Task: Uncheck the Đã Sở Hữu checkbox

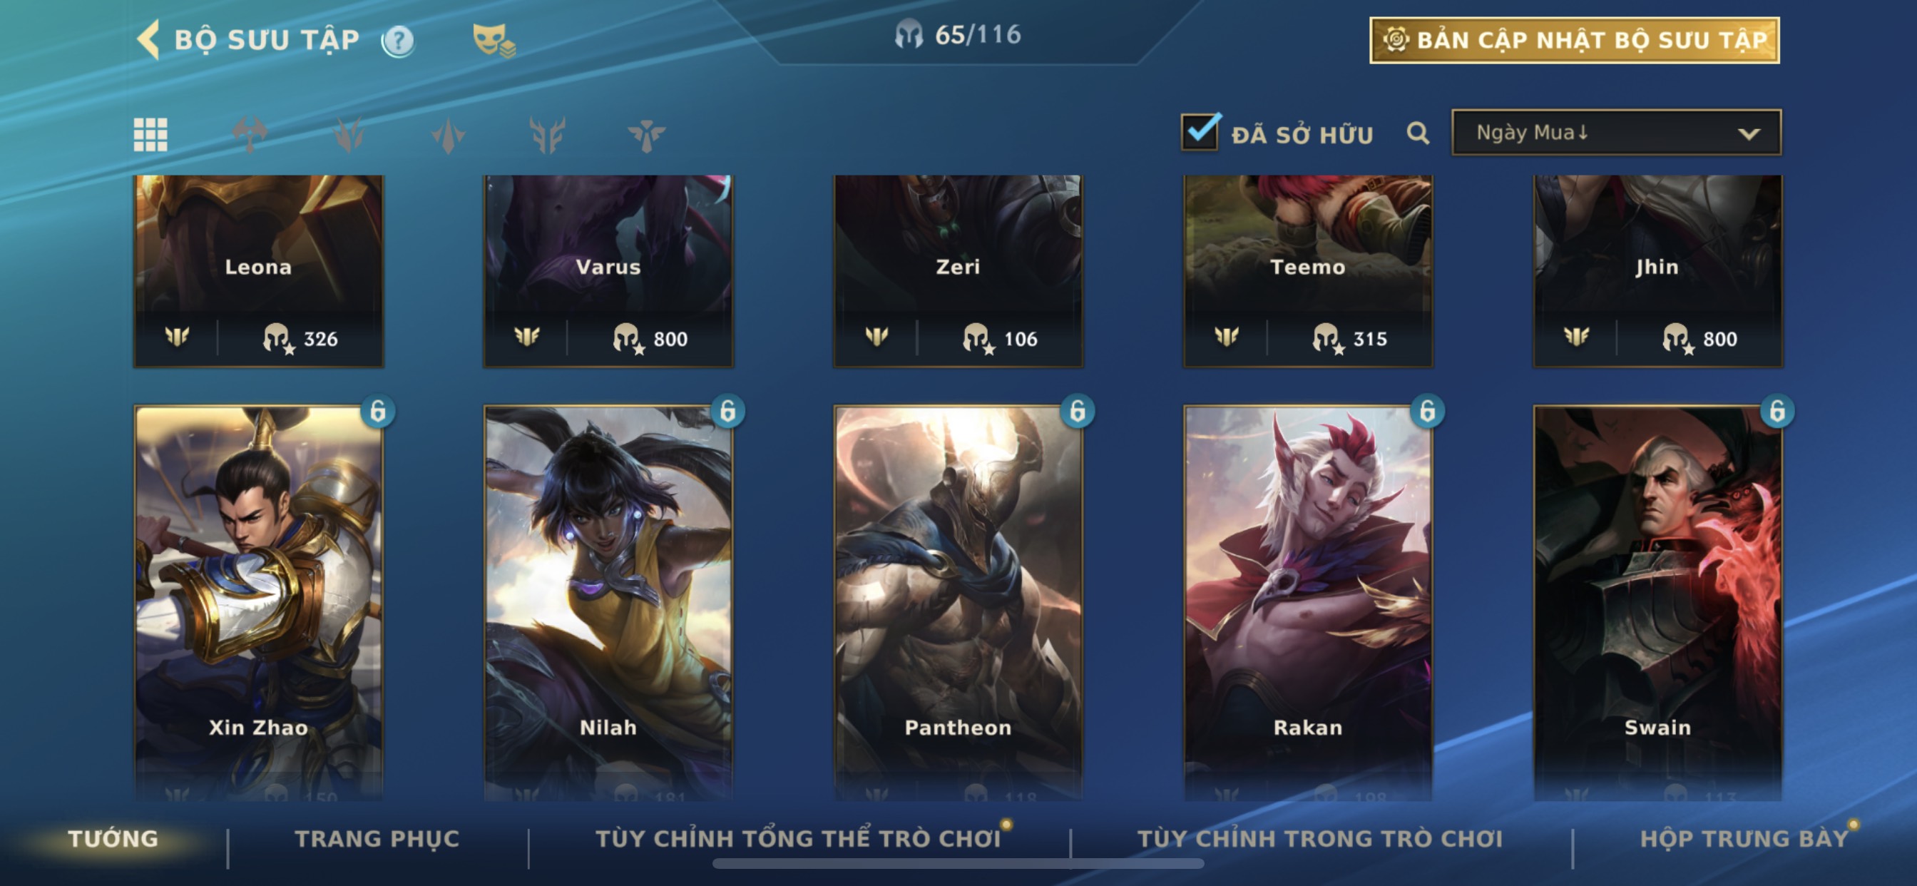Action: pos(1200,133)
